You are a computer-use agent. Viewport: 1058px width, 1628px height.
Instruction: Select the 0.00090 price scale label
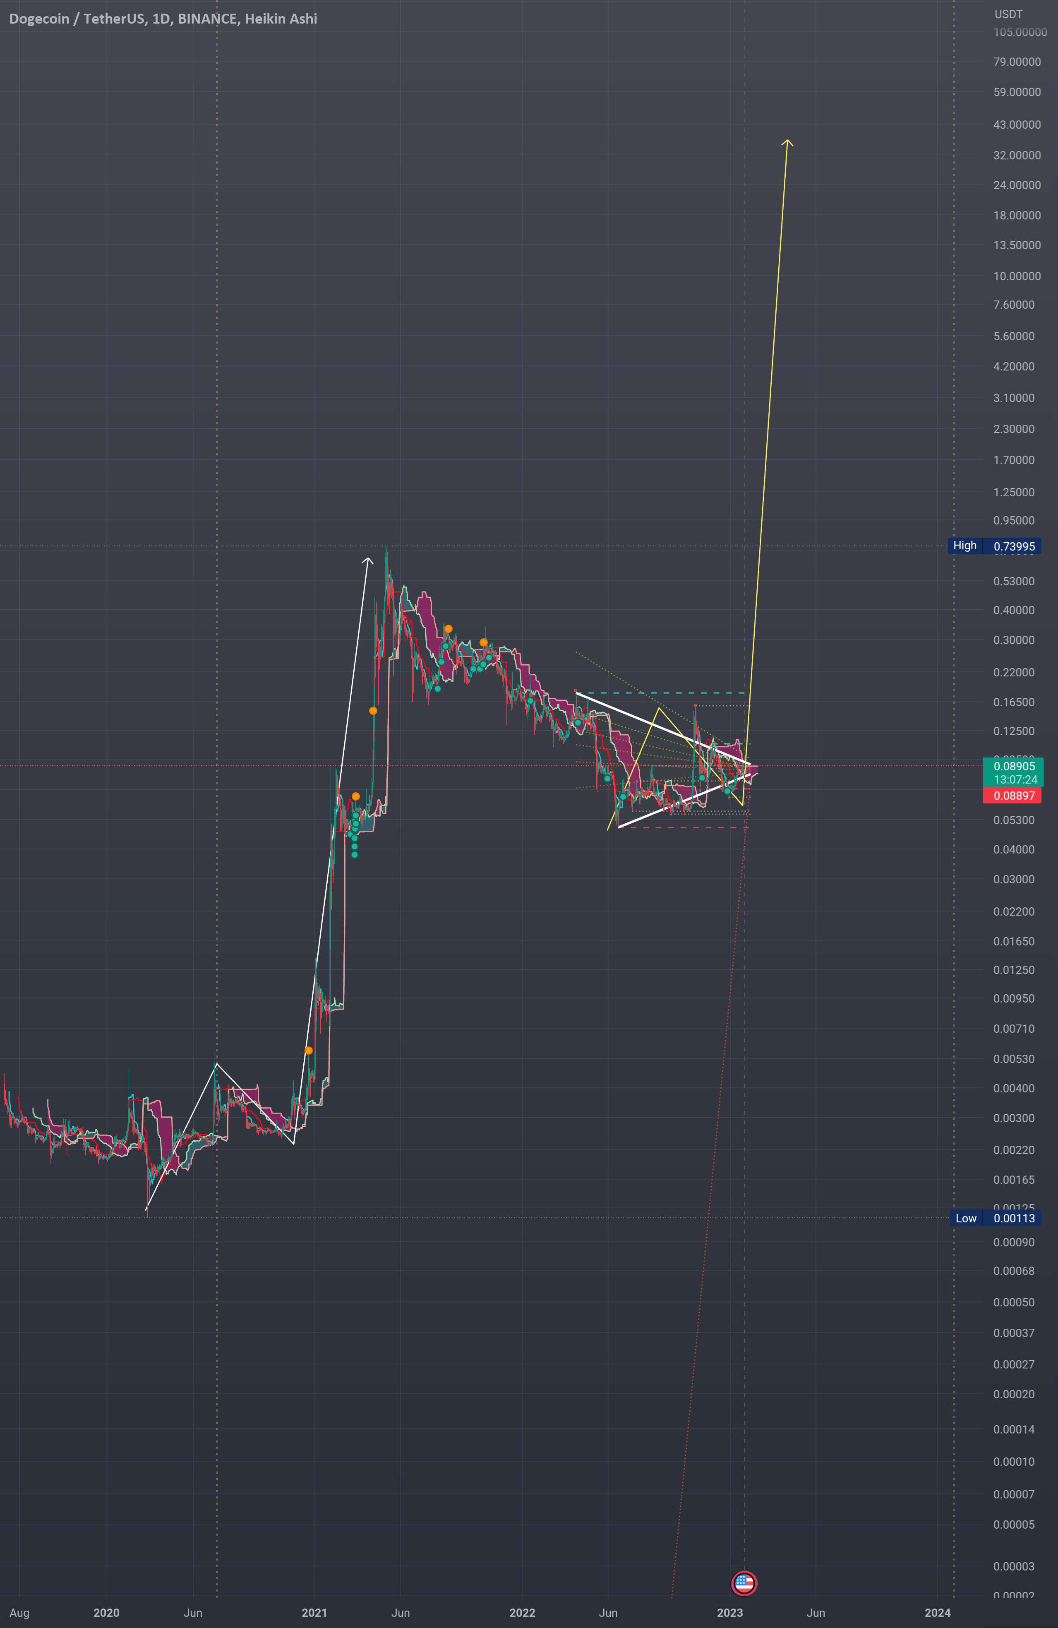pos(1014,1242)
